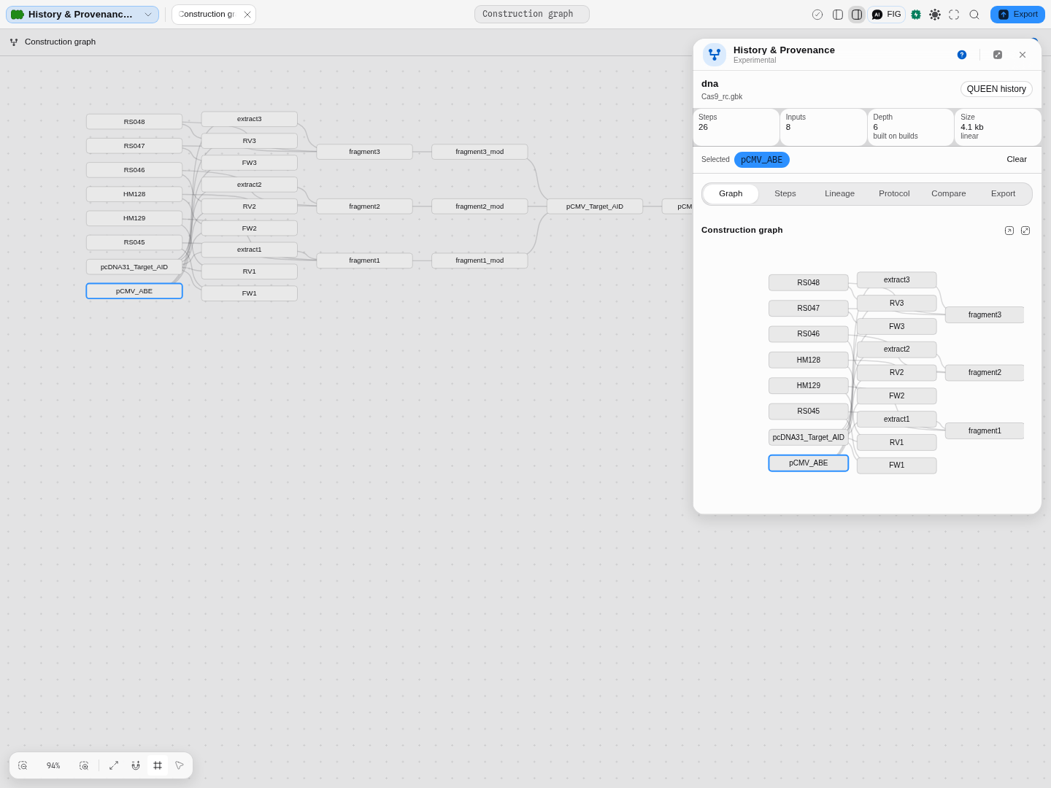This screenshot has height=788, width=1051.
Task: Click the Construction graph breadcrumb icon
Action: (x=14, y=42)
